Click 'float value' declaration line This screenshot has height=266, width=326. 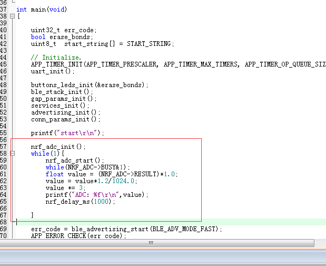click(112, 174)
